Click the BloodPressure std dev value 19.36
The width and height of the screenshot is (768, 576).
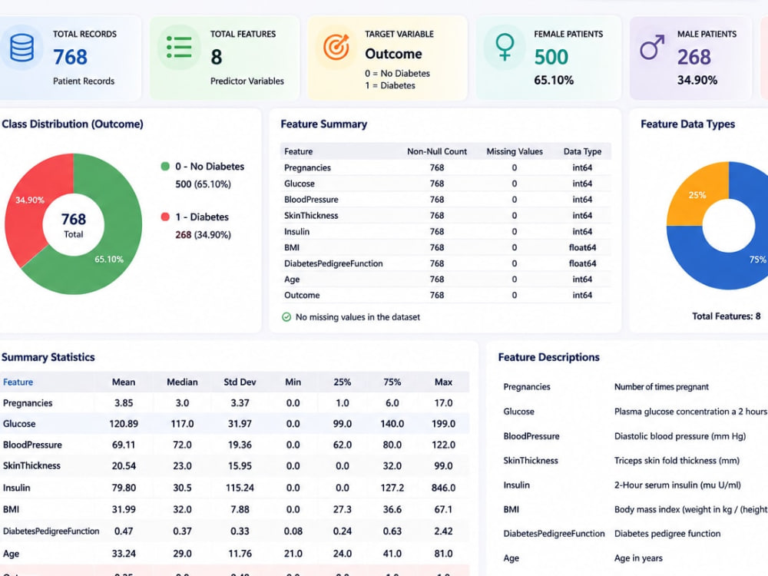coord(240,445)
